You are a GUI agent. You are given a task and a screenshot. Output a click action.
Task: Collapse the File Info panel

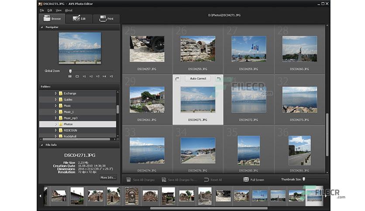pyautogui.click(x=42, y=145)
